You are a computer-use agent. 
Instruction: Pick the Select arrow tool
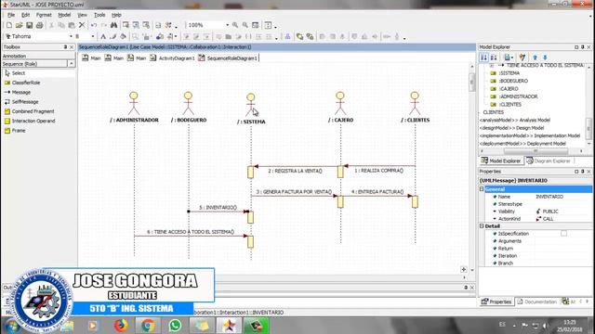point(15,73)
